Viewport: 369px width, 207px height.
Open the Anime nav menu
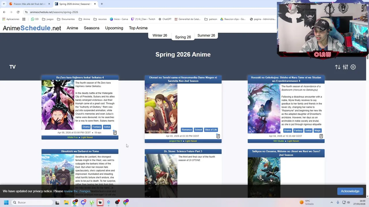click(72, 28)
